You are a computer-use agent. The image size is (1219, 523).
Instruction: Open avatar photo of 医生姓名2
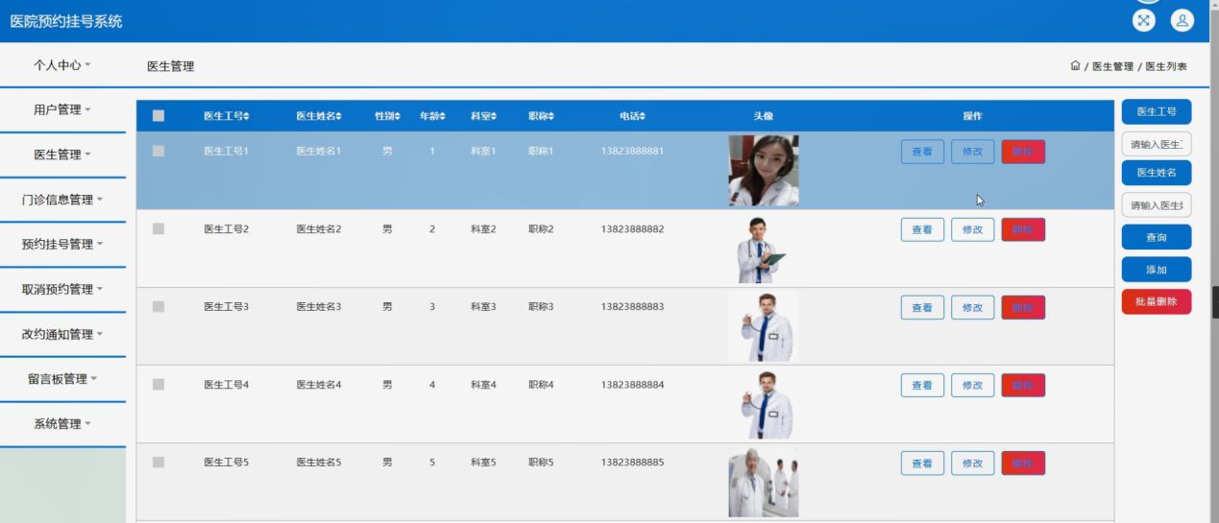pyautogui.click(x=763, y=249)
